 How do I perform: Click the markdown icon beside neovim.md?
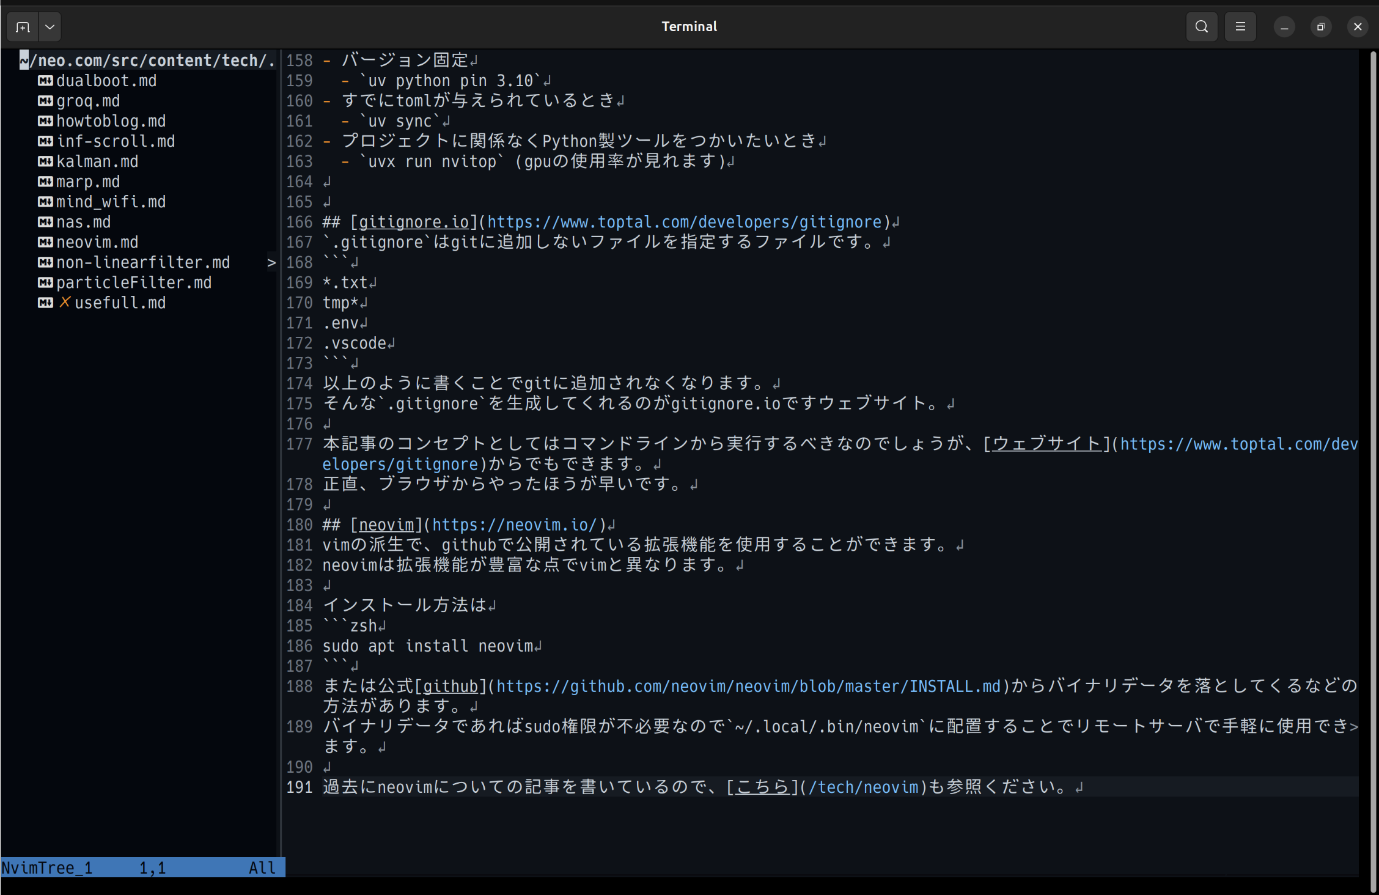pos(44,242)
